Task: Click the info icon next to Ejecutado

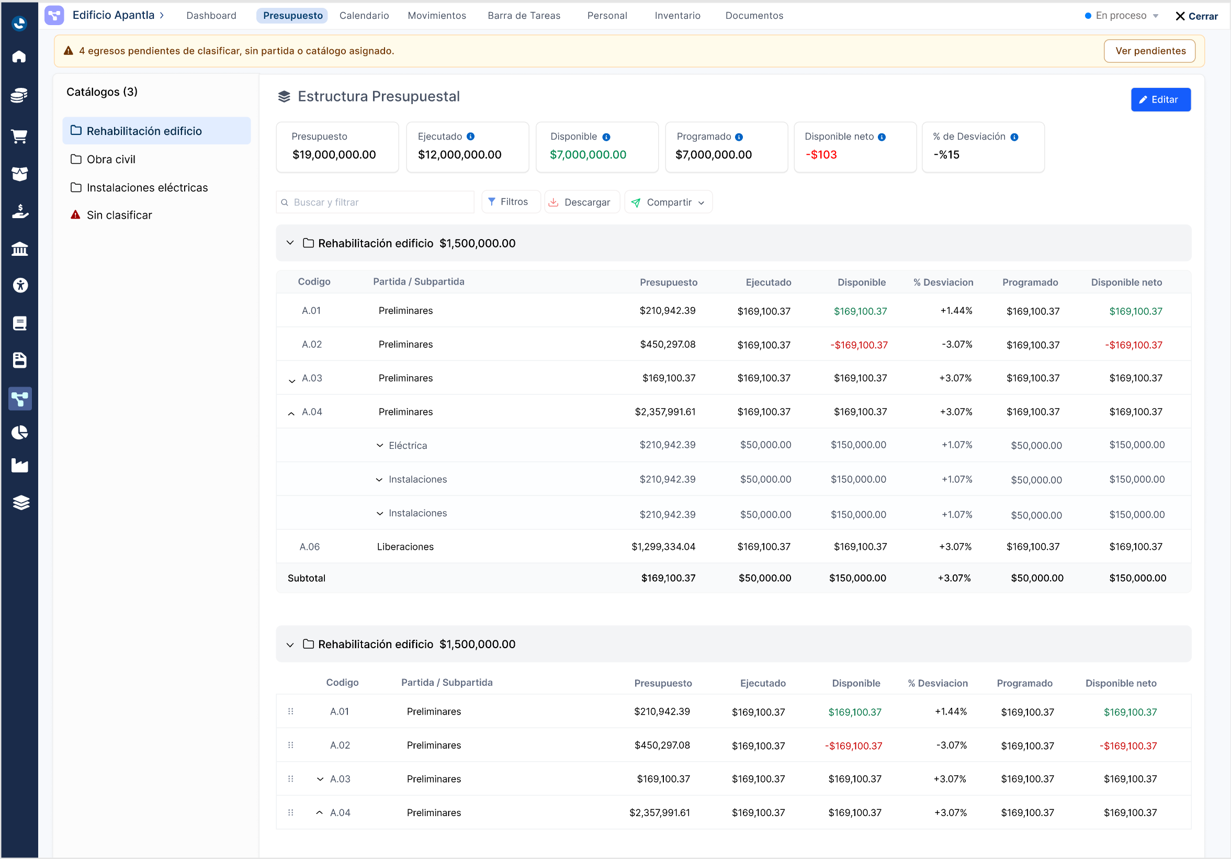Action: 471,137
